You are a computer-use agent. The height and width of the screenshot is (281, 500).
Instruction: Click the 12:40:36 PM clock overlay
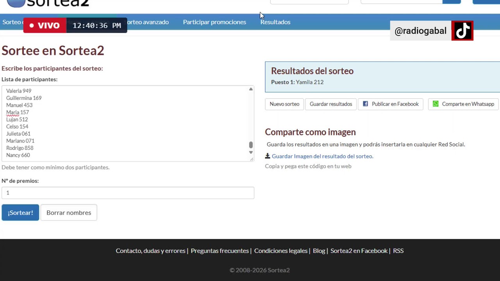[x=96, y=25]
